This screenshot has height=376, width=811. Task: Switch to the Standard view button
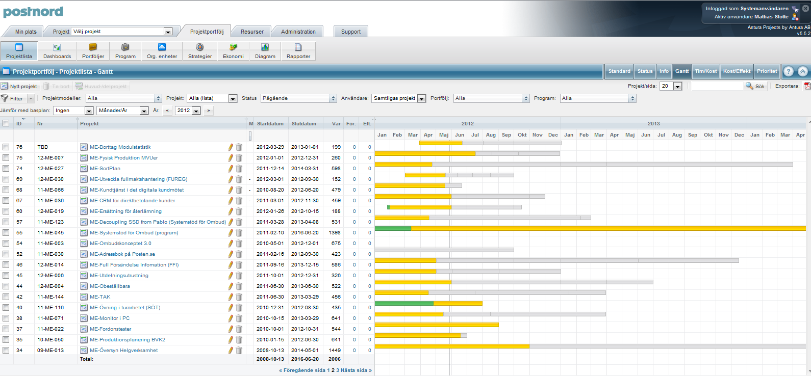coord(619,71)
